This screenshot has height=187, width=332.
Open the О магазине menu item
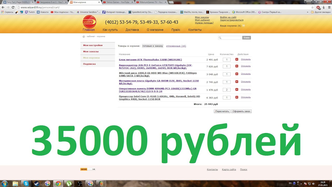pos(155,30)
